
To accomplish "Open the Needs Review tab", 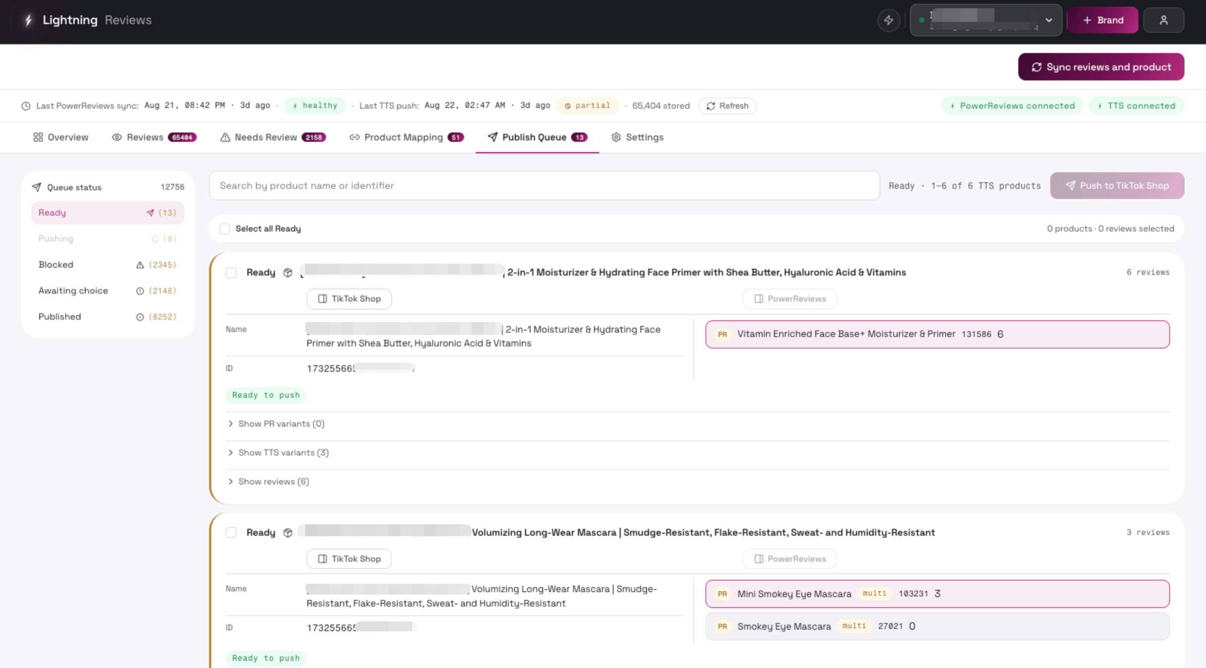I will pos(273,137).
